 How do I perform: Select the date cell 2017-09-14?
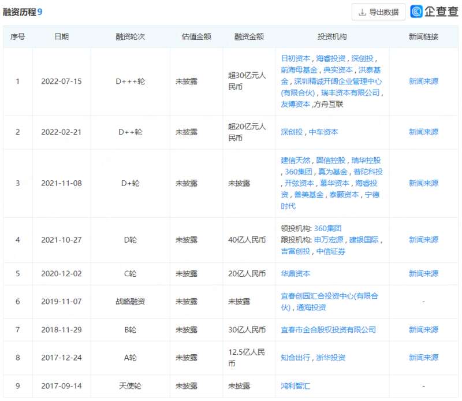tap(61, 386)
